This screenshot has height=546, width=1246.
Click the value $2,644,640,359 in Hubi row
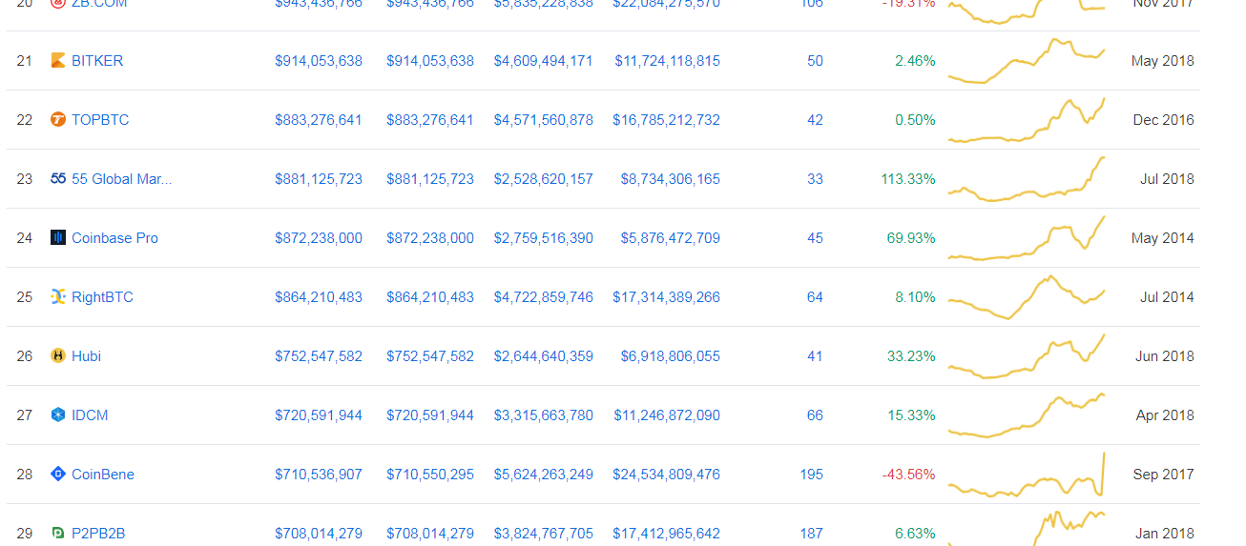pyautogui.click(x=543, y=356)
